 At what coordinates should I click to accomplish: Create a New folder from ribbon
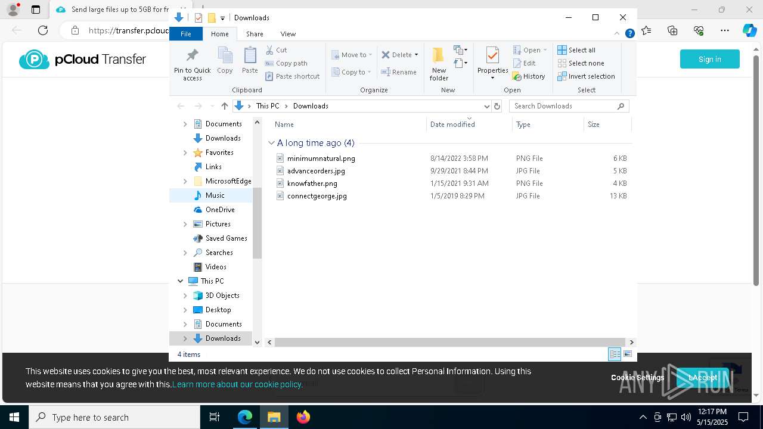pos(439,64)
